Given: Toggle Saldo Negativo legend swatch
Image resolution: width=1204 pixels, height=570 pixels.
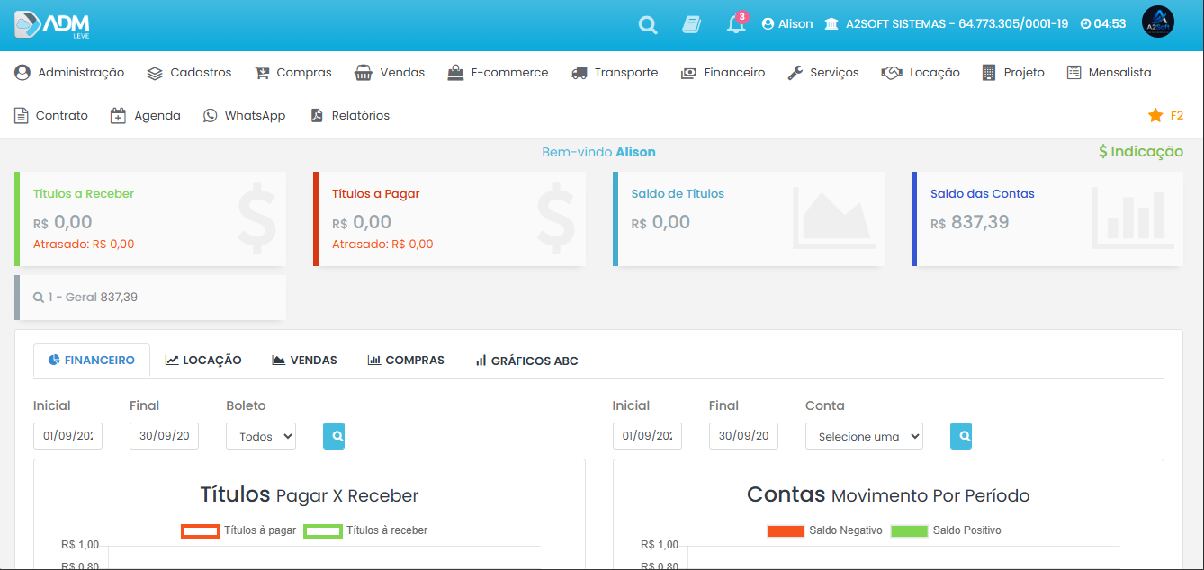Looking at the screenshot, I should (786, 530).
